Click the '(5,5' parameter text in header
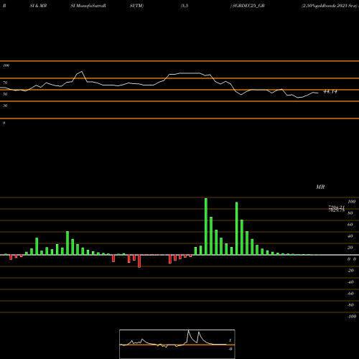The image size is (359, 359). tap(185, 6)
